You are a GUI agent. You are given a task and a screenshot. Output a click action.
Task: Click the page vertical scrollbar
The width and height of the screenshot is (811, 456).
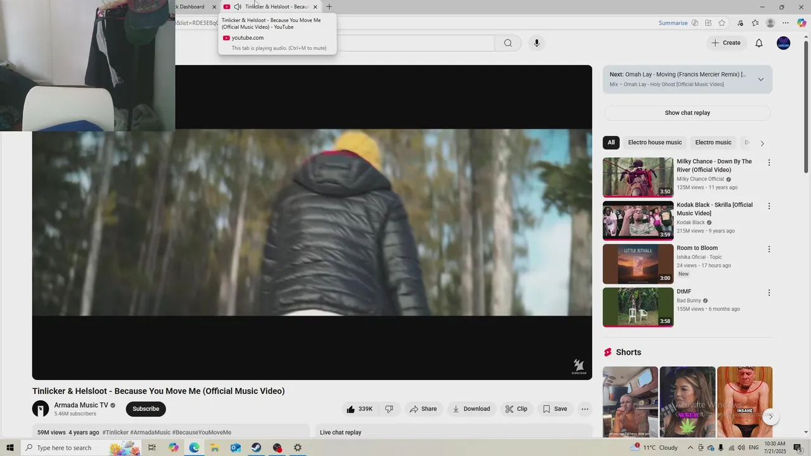point(806,108)
